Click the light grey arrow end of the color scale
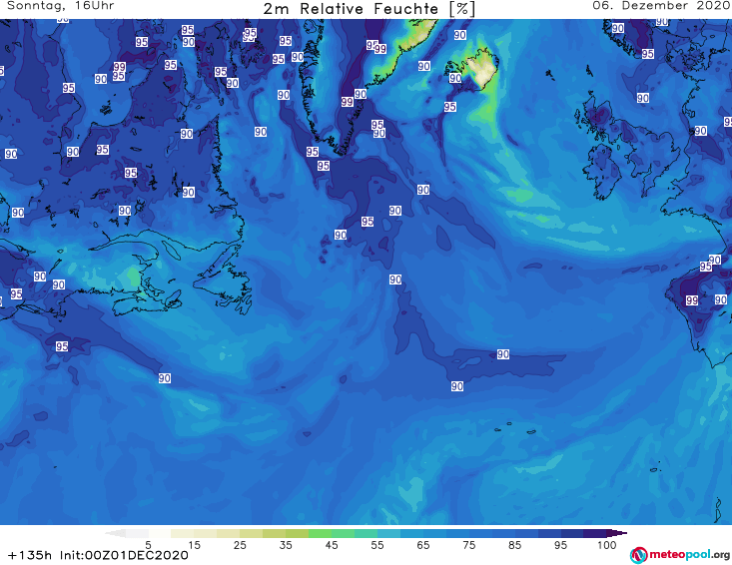Viewport: 732px width, 565px height. [115, 533]
